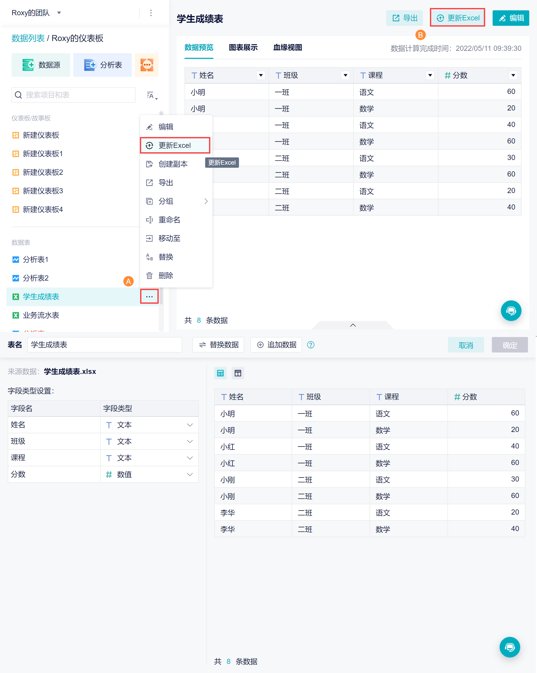
Task: Click the help question mark next to 追加数据
Action: [x=311, y=345]
